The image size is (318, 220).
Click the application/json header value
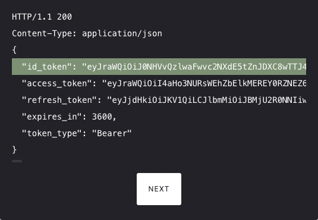click(122, 33)
